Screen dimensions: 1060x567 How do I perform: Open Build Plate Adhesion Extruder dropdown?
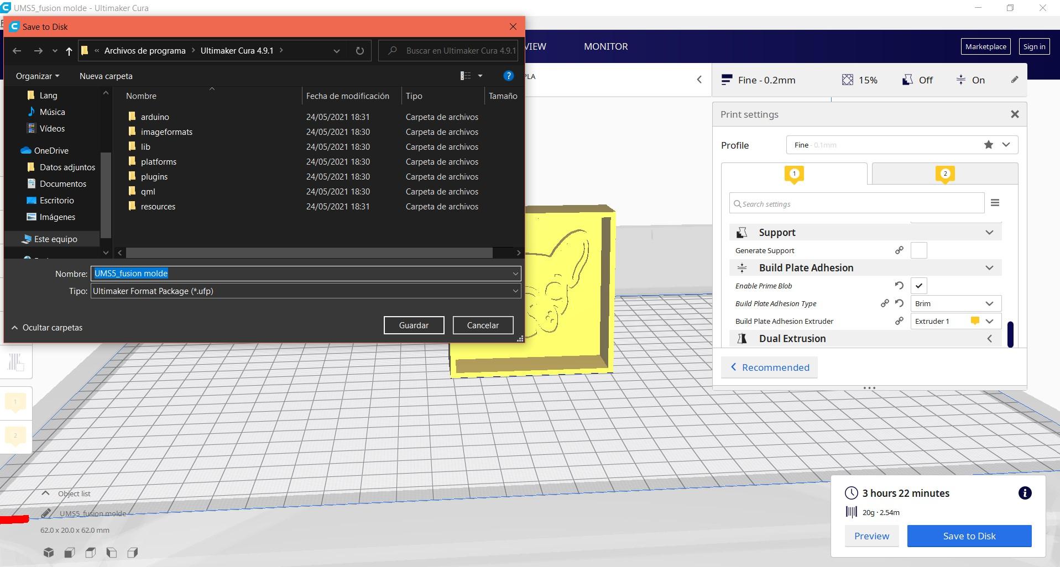point(955,321)
